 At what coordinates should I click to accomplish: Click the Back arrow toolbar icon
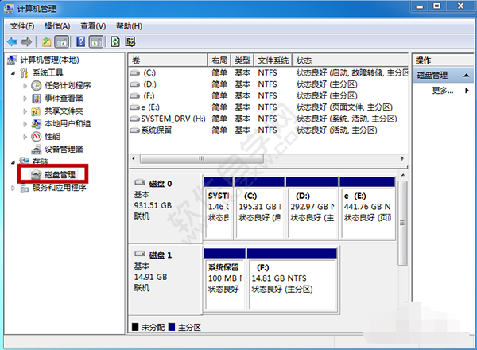pos(12,41)
